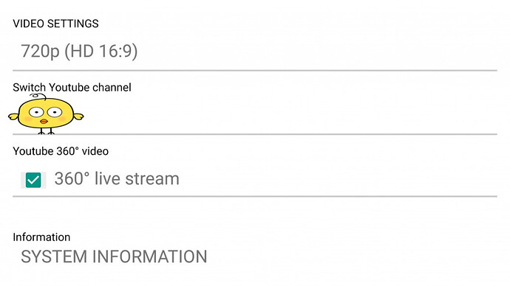
Task: Click the Youtube 360° video heading
Action: point(61,151)
